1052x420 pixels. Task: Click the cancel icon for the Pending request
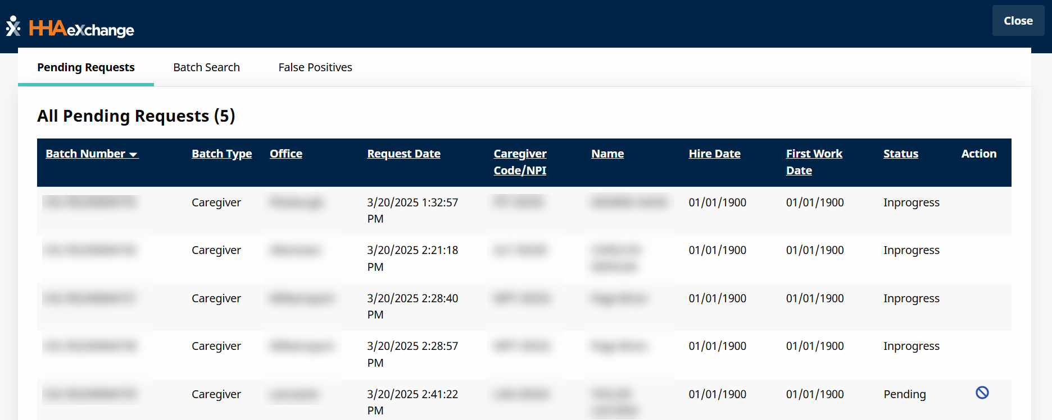tap(982, 393)
